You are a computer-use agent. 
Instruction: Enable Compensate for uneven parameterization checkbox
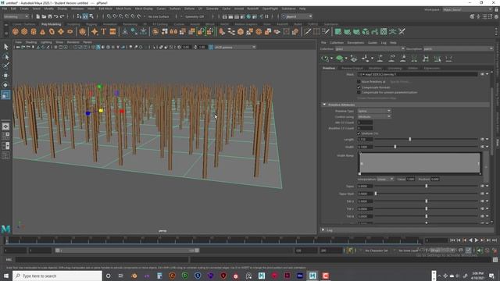coord(359,92)
